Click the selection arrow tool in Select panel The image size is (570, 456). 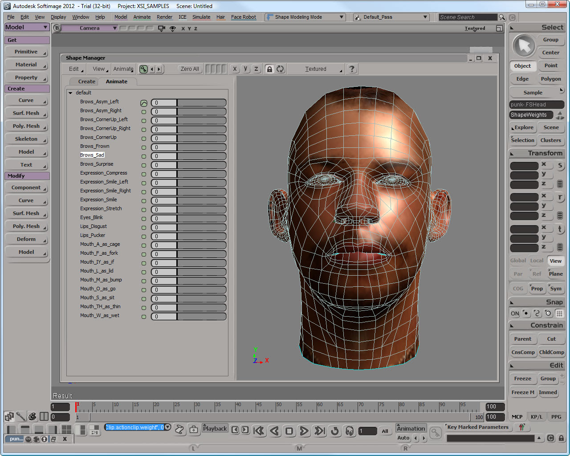(x=524, y=46)
